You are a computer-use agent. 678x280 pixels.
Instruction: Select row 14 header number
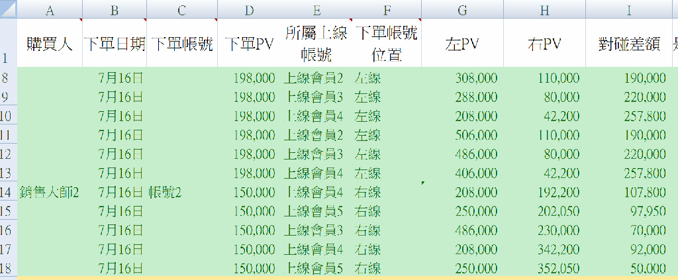click(x=8, y=192)
